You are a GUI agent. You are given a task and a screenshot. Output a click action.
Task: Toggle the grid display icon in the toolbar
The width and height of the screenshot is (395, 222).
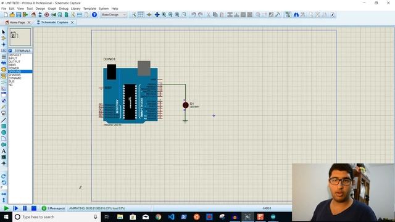tap(141, 15)
